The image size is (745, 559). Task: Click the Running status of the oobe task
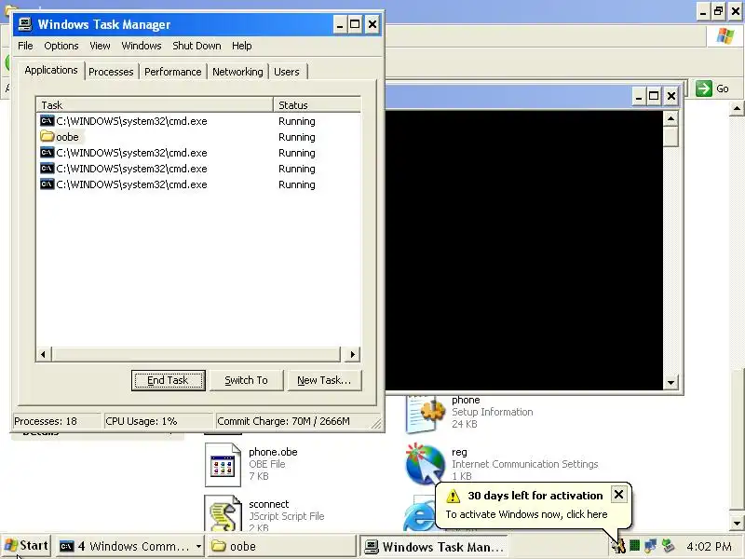(x=296, y=137)
